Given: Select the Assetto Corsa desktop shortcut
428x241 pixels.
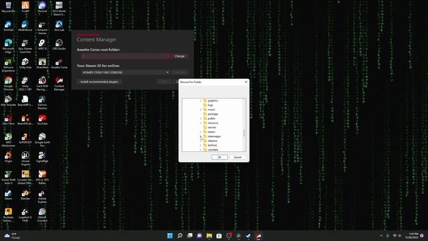Looking at the screenshot, I should (x=59, y=64).
